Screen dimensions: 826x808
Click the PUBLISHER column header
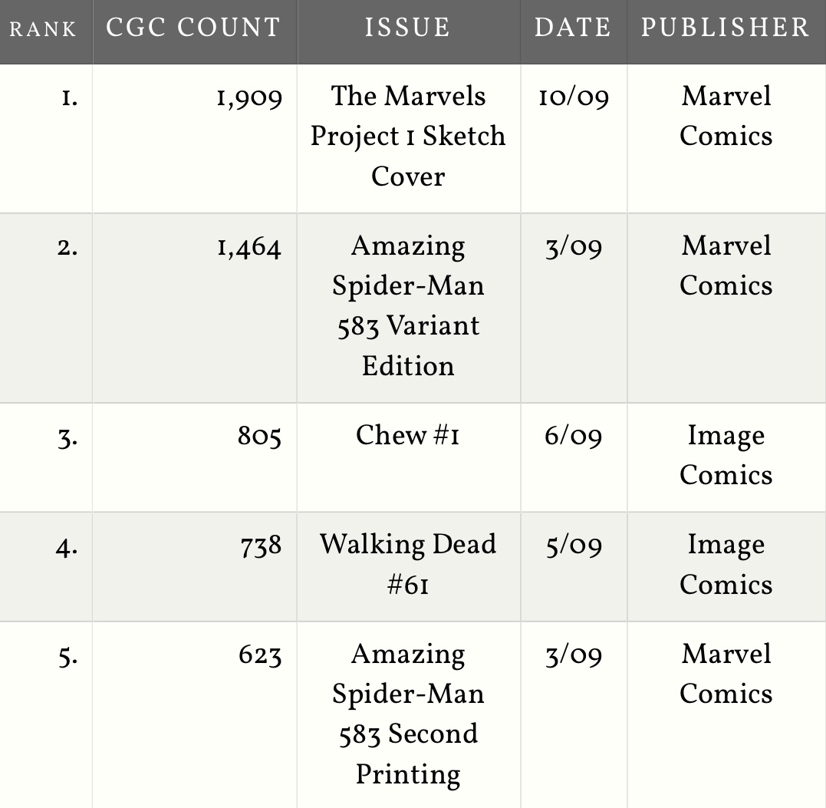(726, 28)
